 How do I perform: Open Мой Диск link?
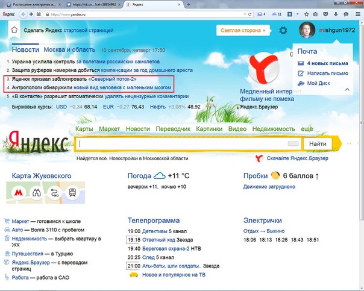(x=318, y=83)
